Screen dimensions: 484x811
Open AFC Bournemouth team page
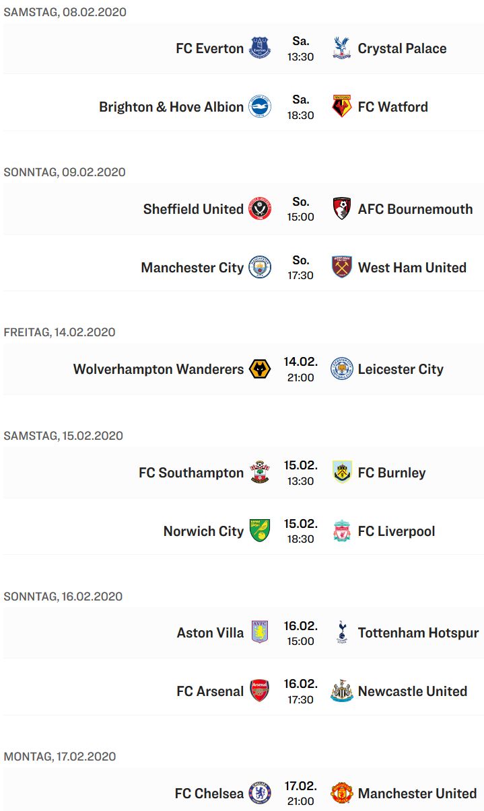[415, 209]
